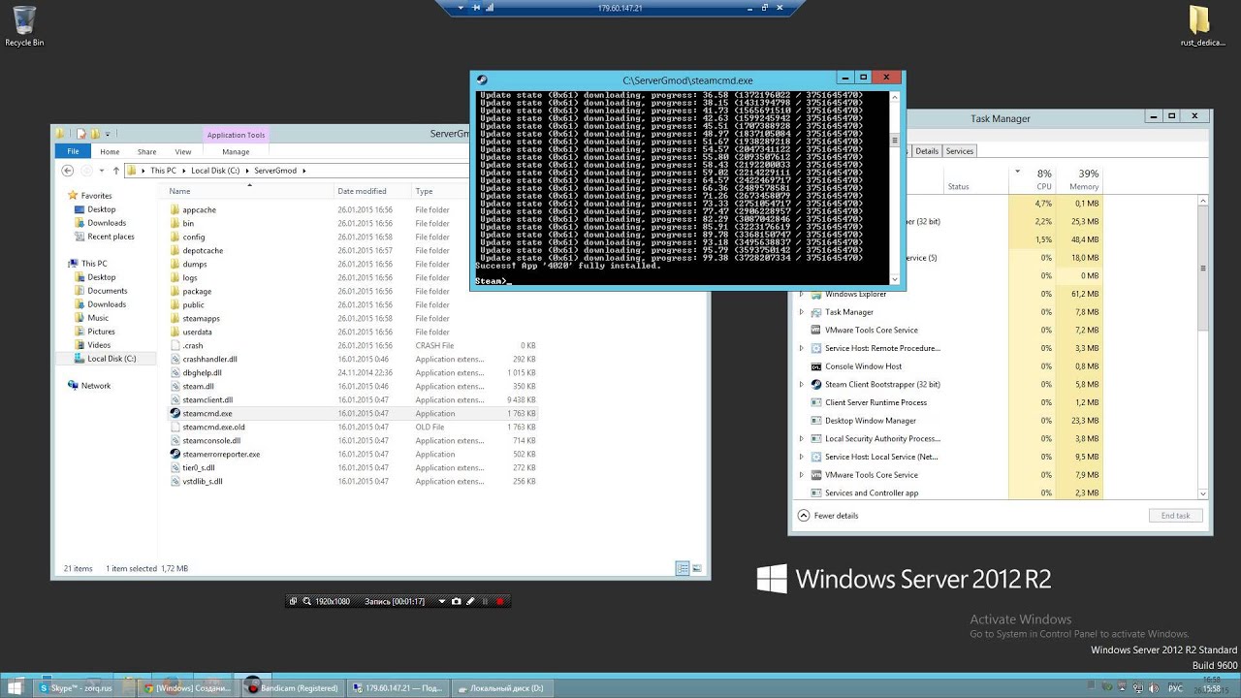Go back in File Explorer navigation

[67, 171]
